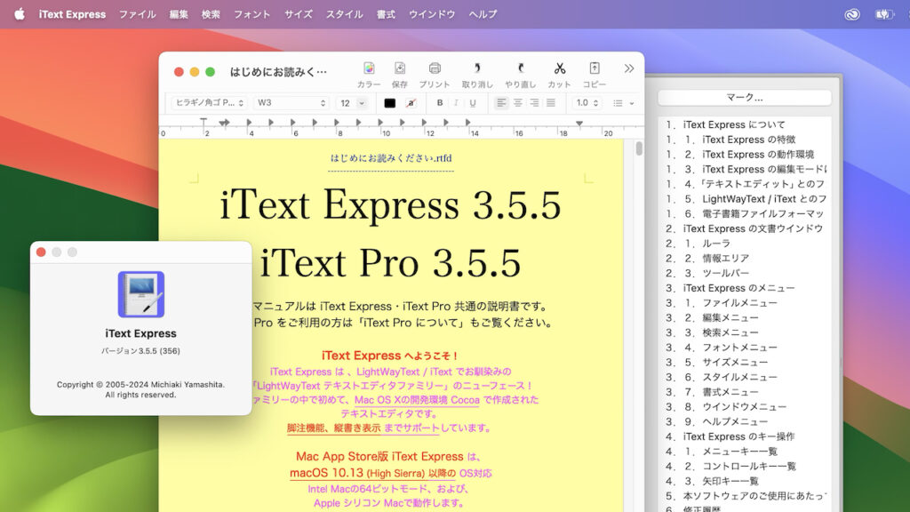Open the スタイル menu in the menu bar
Viewport: 910px width, 512px height.
pos(344,13)
